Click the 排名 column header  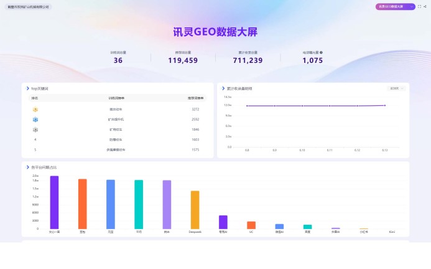click(35, 98)
